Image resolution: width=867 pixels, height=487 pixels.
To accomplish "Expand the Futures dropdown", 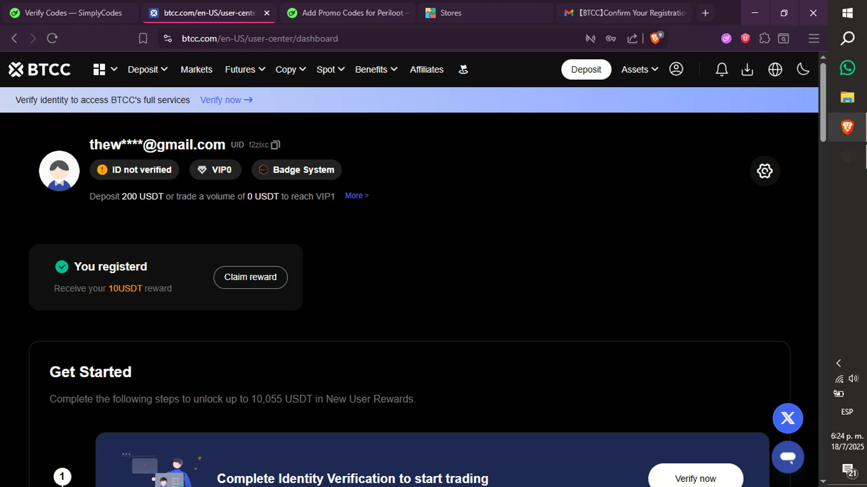I will (x=245, y=69).
